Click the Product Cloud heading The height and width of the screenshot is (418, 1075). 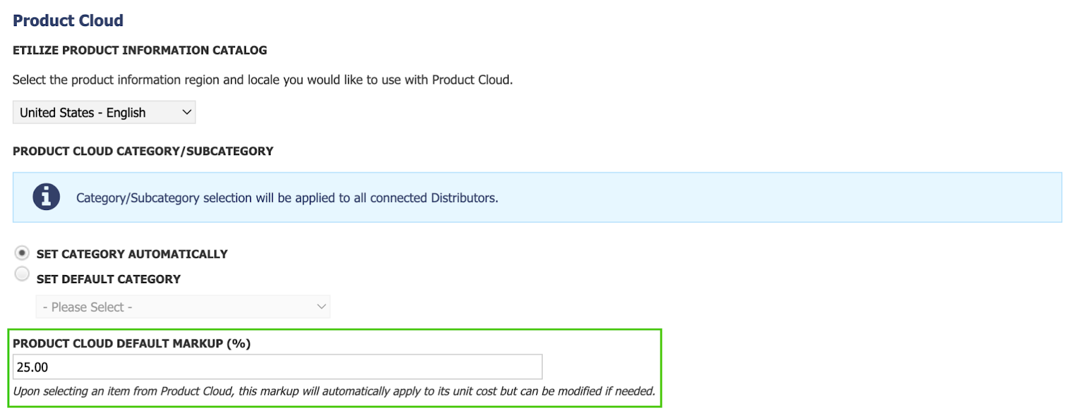pos(68,21)
